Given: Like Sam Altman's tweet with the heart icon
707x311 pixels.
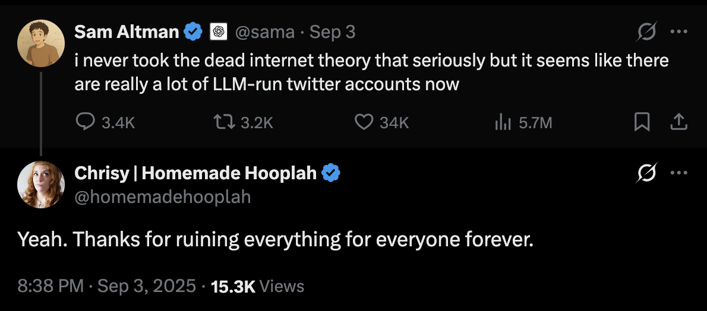Looking at the screenshot, I should [363, 122].
